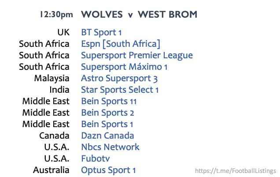Open the Bein Sports 11 link
Image resolution: width=280 pixels, height=177 pixels.
tap(109, 101)
